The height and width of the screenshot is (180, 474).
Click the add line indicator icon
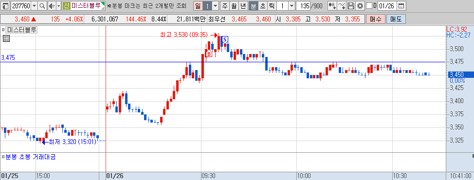[342, 5]
